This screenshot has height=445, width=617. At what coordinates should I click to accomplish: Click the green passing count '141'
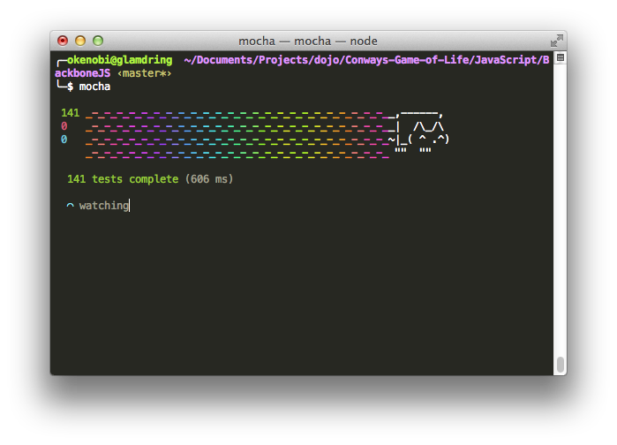coord(70,113)
